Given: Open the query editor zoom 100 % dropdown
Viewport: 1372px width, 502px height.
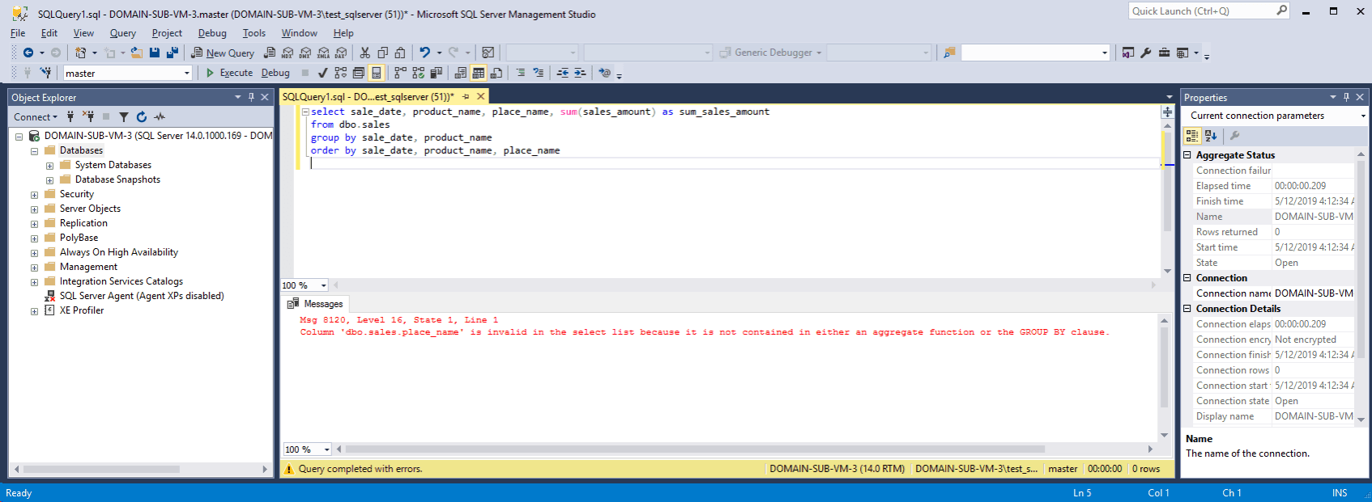Looking at the screenshot, I should 323,285.
